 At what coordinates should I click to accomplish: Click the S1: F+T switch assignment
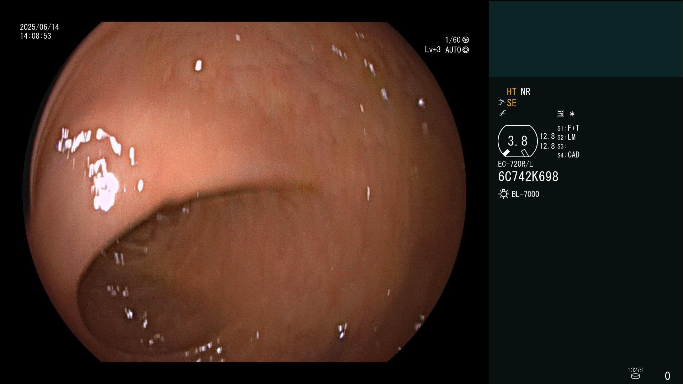point(568,128)
